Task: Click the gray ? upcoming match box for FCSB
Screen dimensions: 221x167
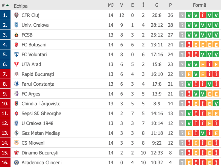Action: (182, 35)
